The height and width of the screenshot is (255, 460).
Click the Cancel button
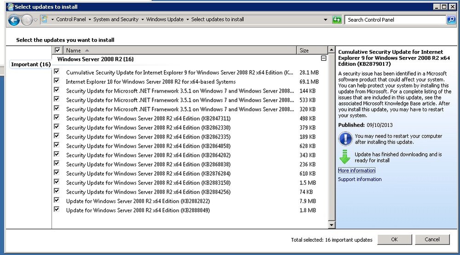point(432,239)
